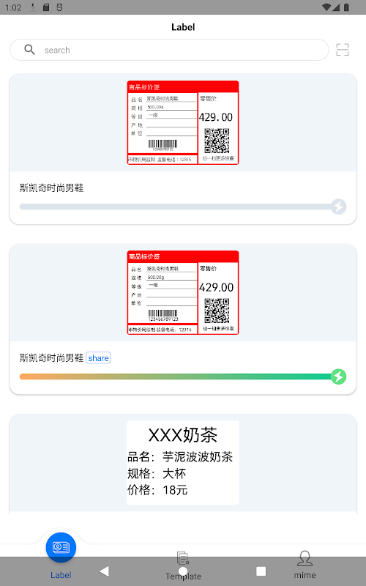The image size is (366, 586).
Task: Tap the scan QR code icon
Action: point(342,50)
